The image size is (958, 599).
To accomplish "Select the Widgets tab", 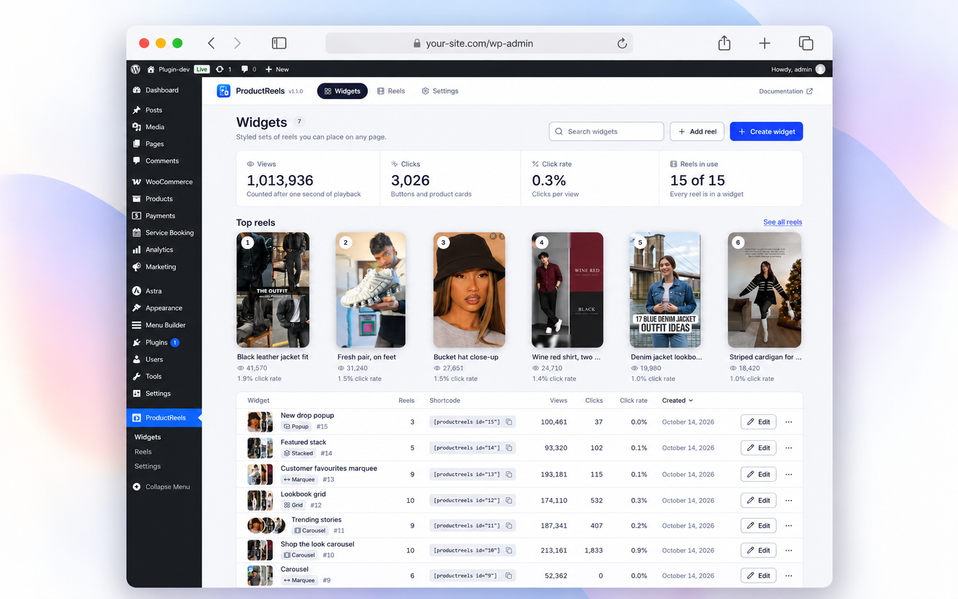I will 342,91.
